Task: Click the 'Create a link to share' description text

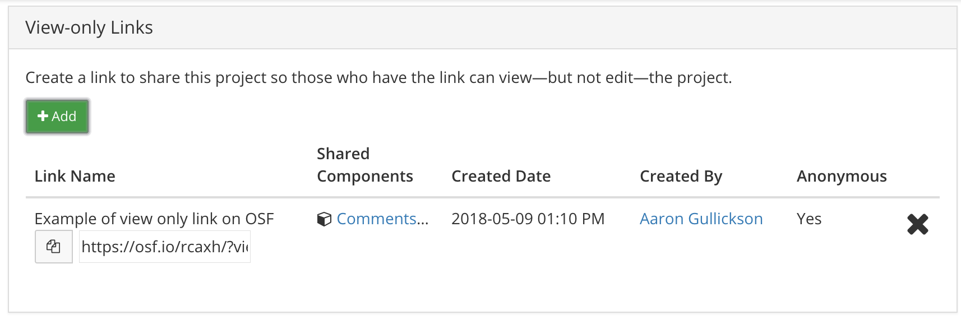Action: [378, 77]
